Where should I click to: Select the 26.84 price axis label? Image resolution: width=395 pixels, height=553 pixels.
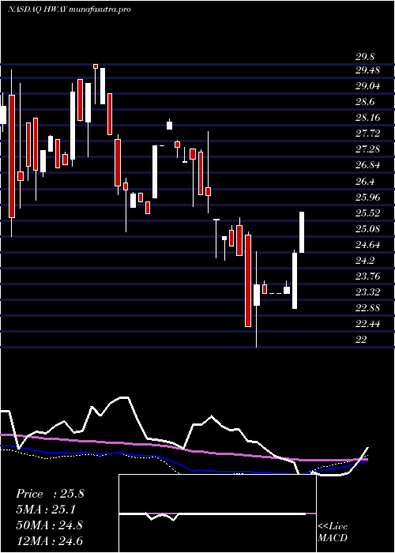367,165
